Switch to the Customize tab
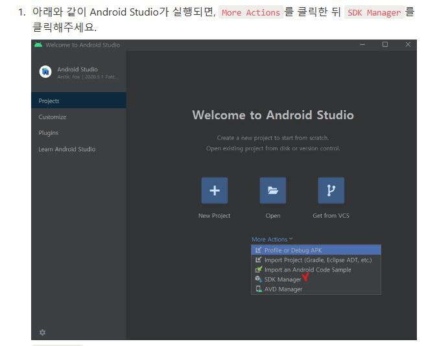Viewport: 437px width, 346px height. 78,117
